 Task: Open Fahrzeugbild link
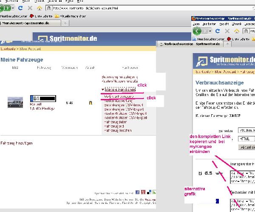click(114, 126)
